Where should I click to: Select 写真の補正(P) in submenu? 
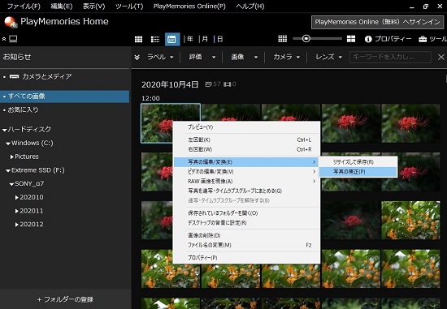[358, 172]
